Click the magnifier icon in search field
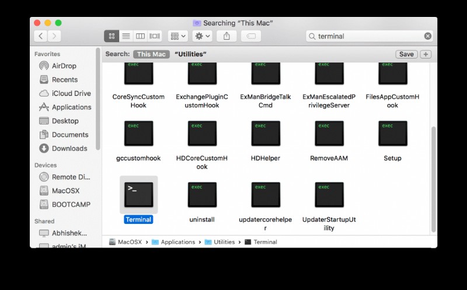 coord(312,36)
